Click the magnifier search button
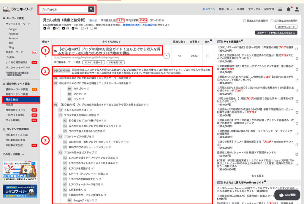Screen dimensions: 304x204 tap(91, 10)
